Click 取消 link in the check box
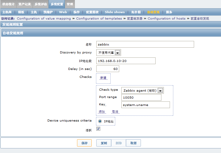221x153 pixels. click(x=115, y=112)
